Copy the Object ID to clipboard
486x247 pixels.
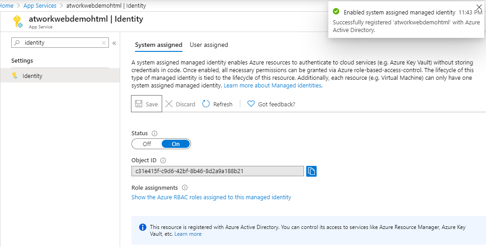[311, 171]
